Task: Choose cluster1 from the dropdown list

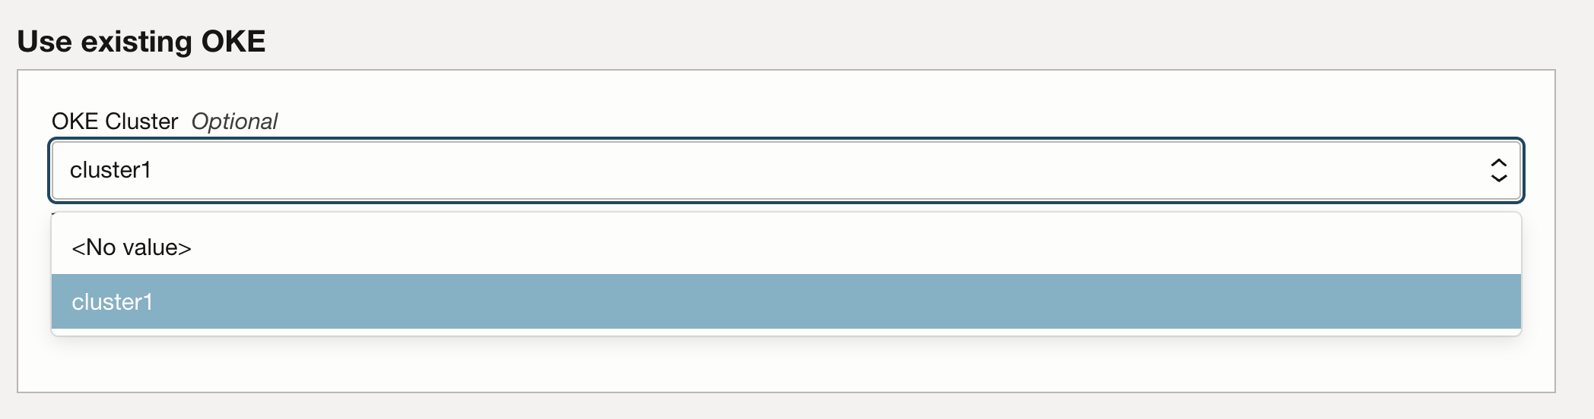Action: [x=113, y=302]
